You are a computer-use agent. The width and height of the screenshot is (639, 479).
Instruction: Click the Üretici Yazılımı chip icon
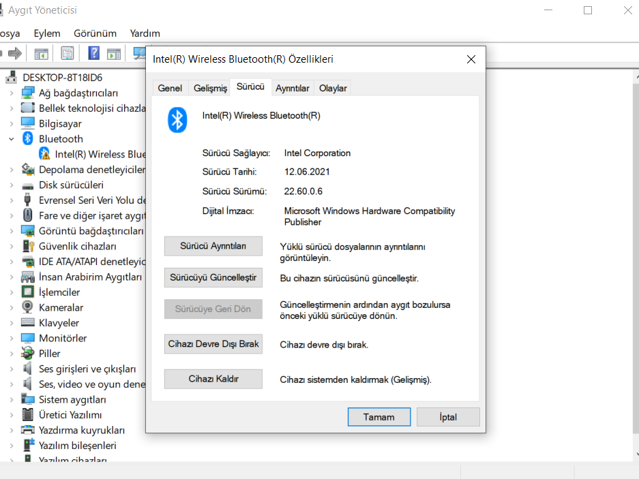click(x=28, y=415)
